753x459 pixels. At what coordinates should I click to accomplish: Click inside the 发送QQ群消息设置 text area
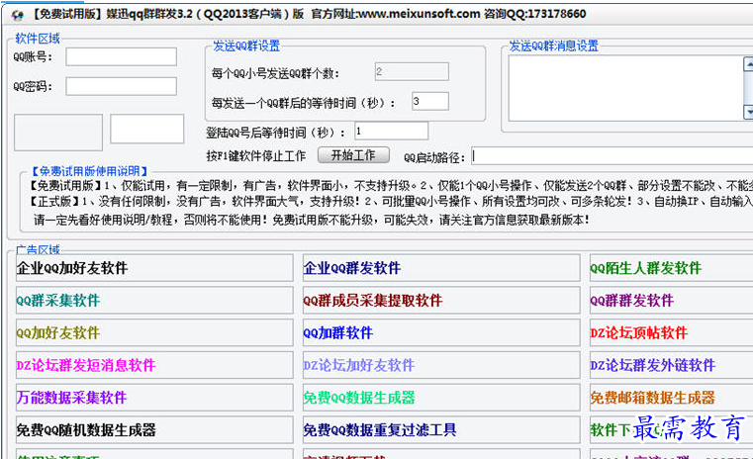625,88
